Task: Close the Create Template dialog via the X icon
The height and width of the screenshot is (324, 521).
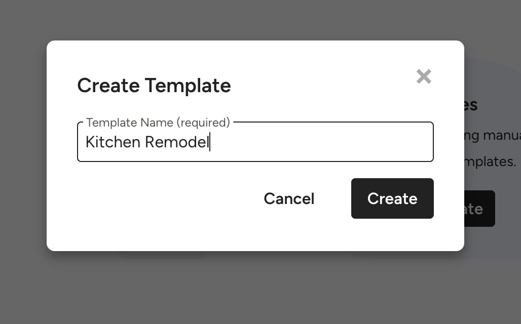Action: point(424,76)
